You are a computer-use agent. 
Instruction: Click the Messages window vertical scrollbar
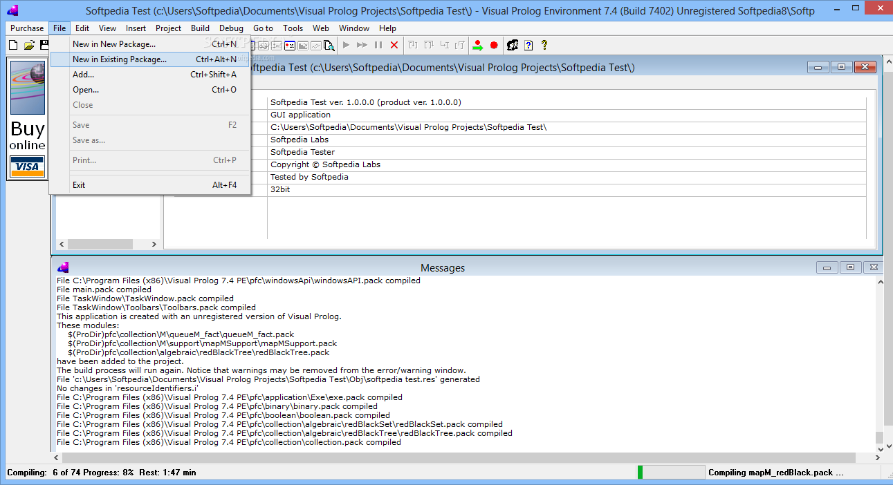point(880,365)
